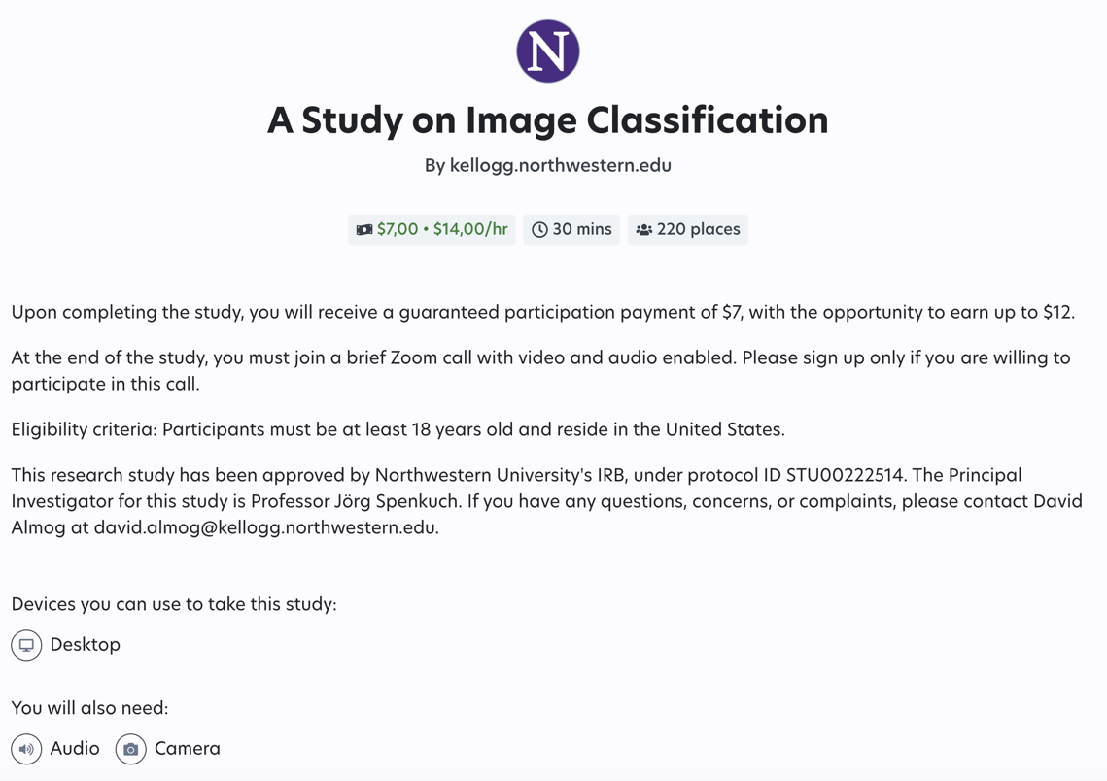Click the cash icon beside the reward

(364, 230)
